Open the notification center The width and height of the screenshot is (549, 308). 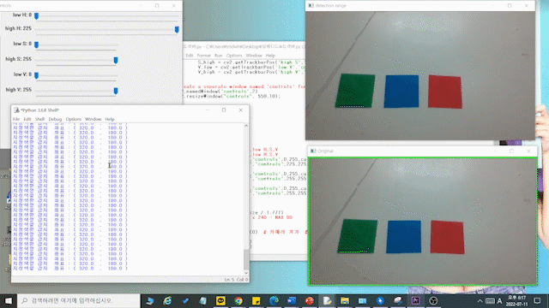pos(537,300)
